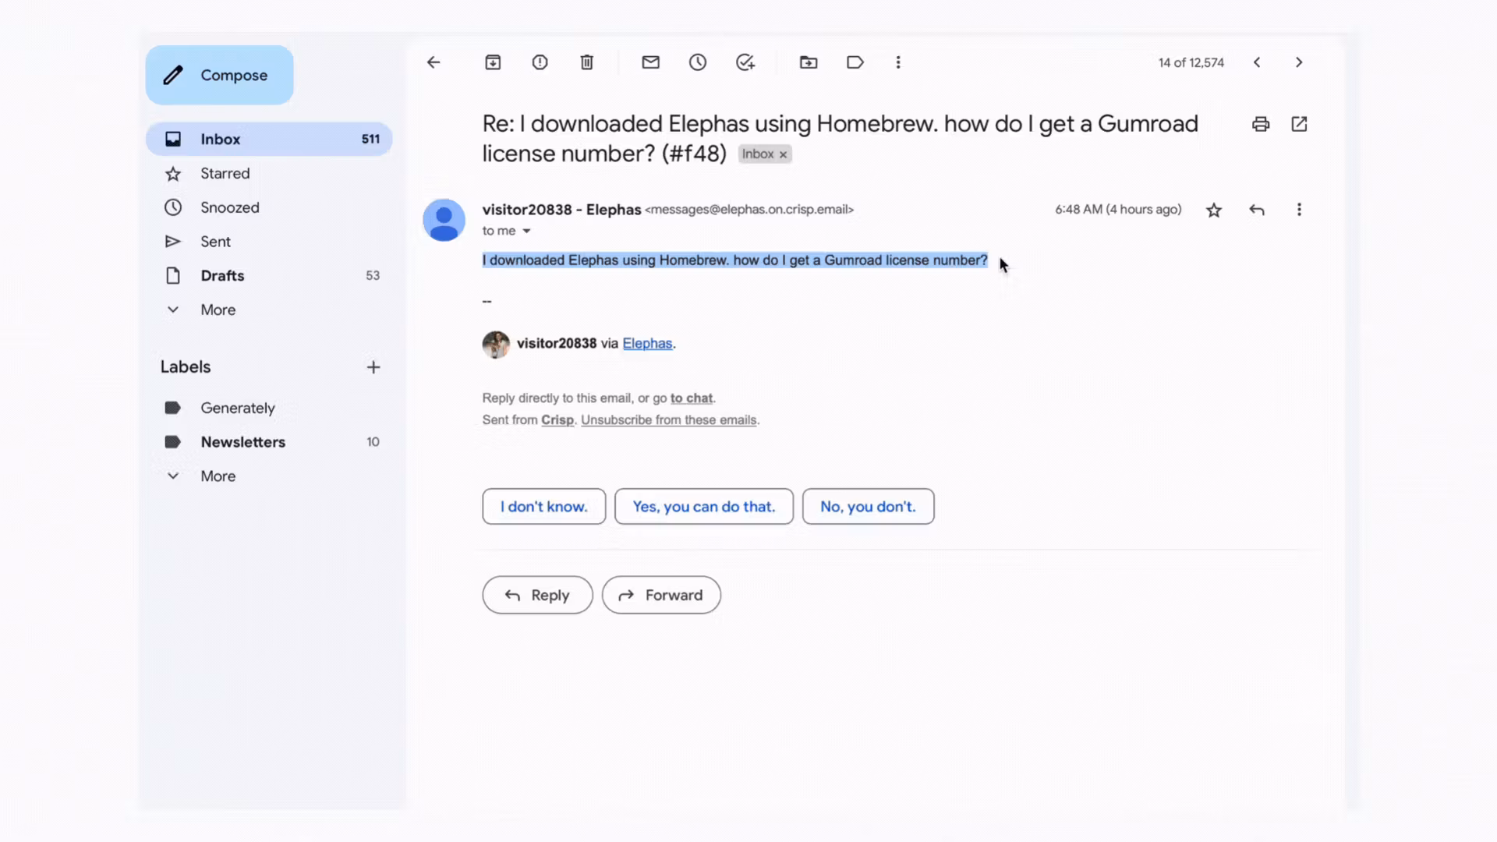Screen dimensions: 1497x842
Task: Open the Crisp link
Action: (x=557, y=420)
